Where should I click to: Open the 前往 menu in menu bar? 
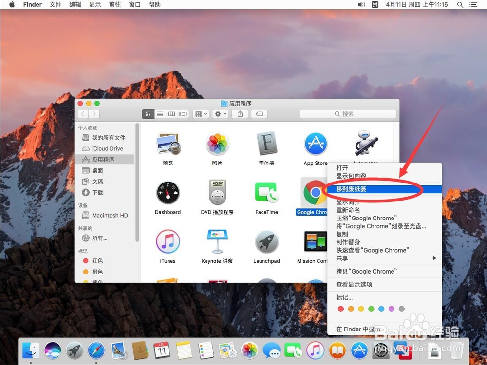click(115, 5)
